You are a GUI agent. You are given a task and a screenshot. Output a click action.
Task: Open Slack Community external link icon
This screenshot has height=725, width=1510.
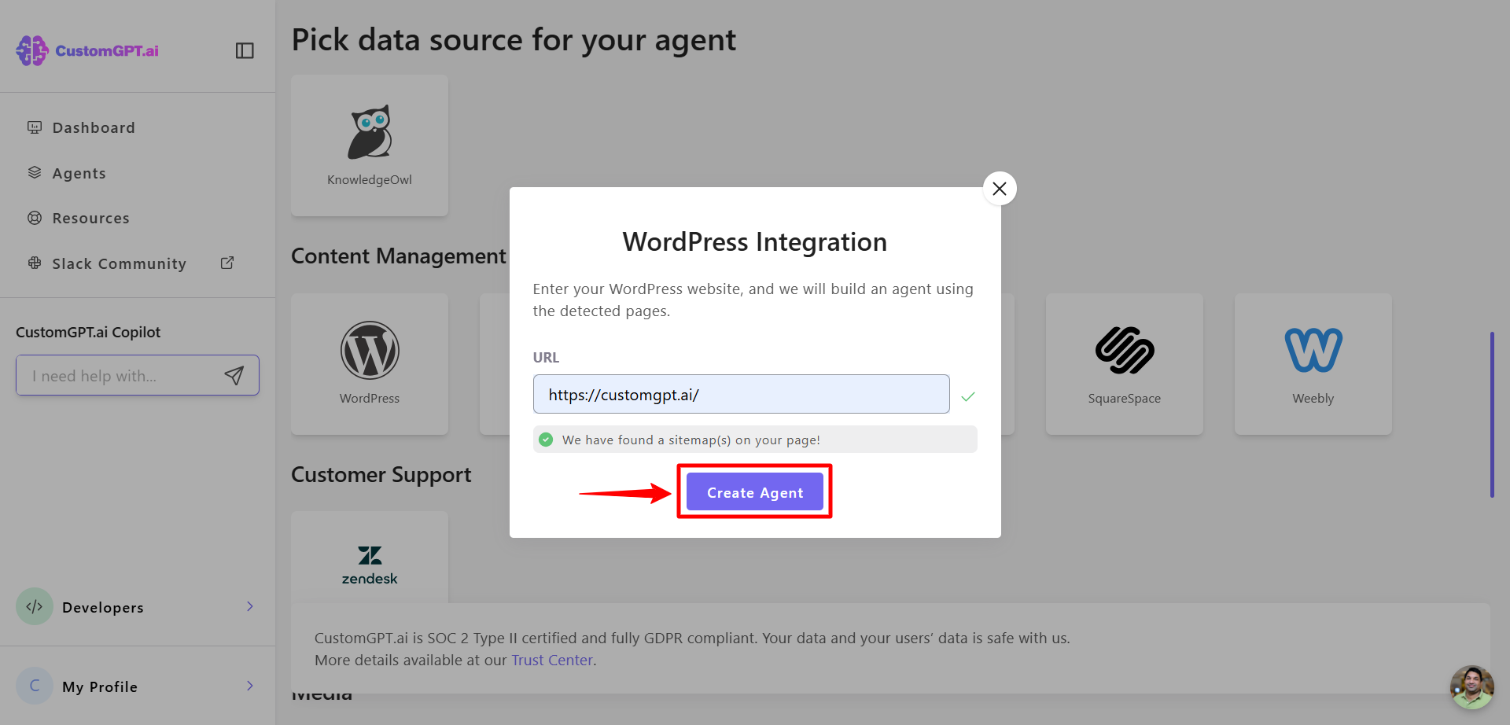tap(227, 263)
